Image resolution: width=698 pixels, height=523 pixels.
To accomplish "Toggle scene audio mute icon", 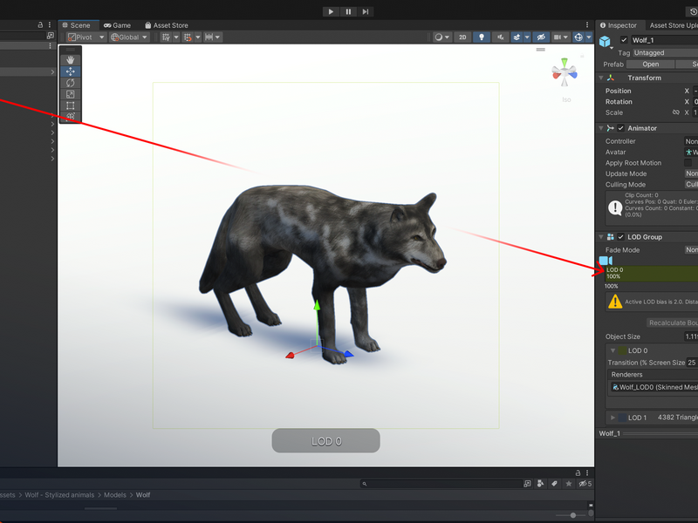I will coord(500,37).
